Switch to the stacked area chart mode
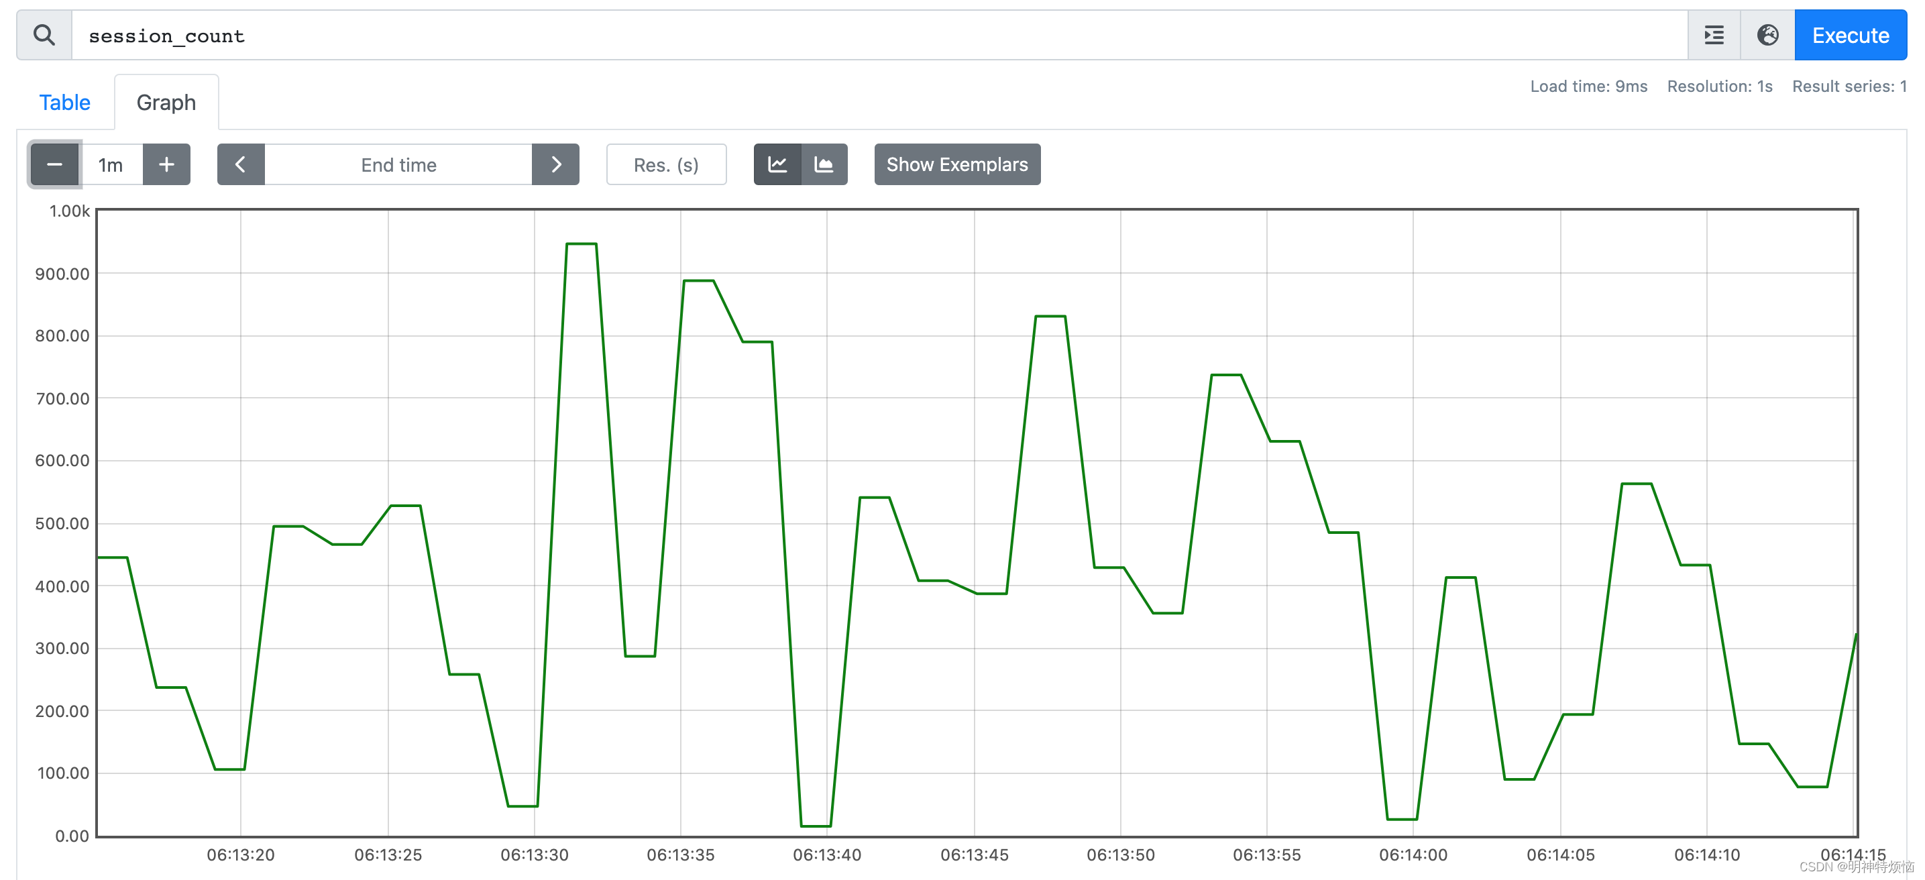The image size is (1925, 880). point(824,164)
